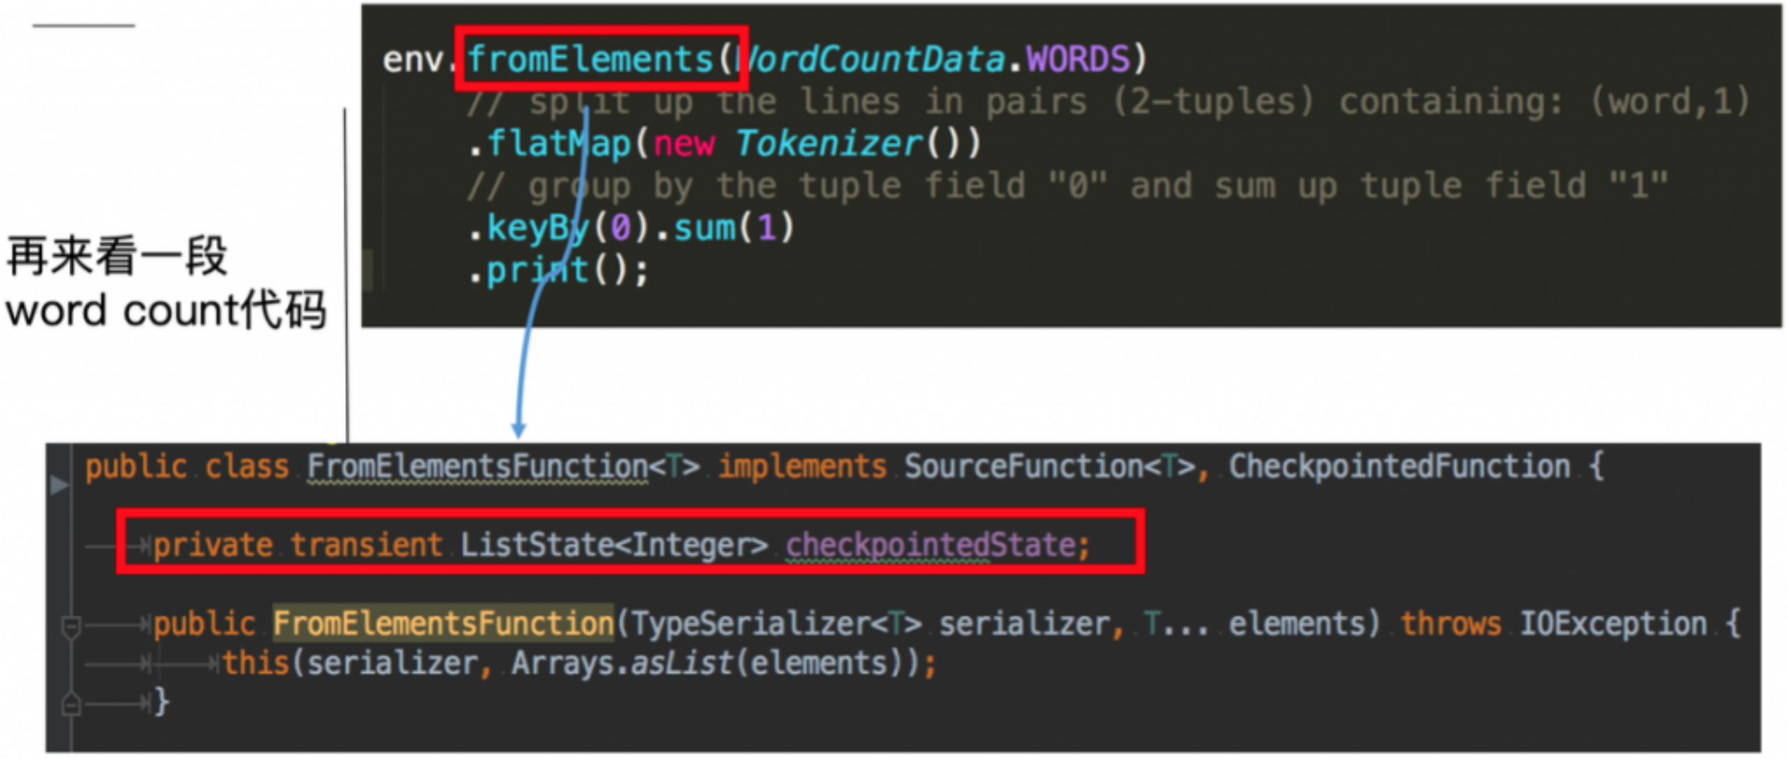
Task: Click the Chinese text 再来看一段
Action: (x=117, y=256)
